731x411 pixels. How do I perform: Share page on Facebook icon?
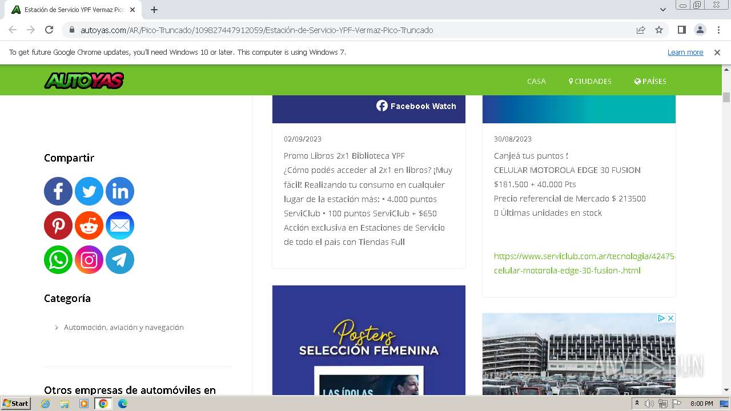coord(58,191)
